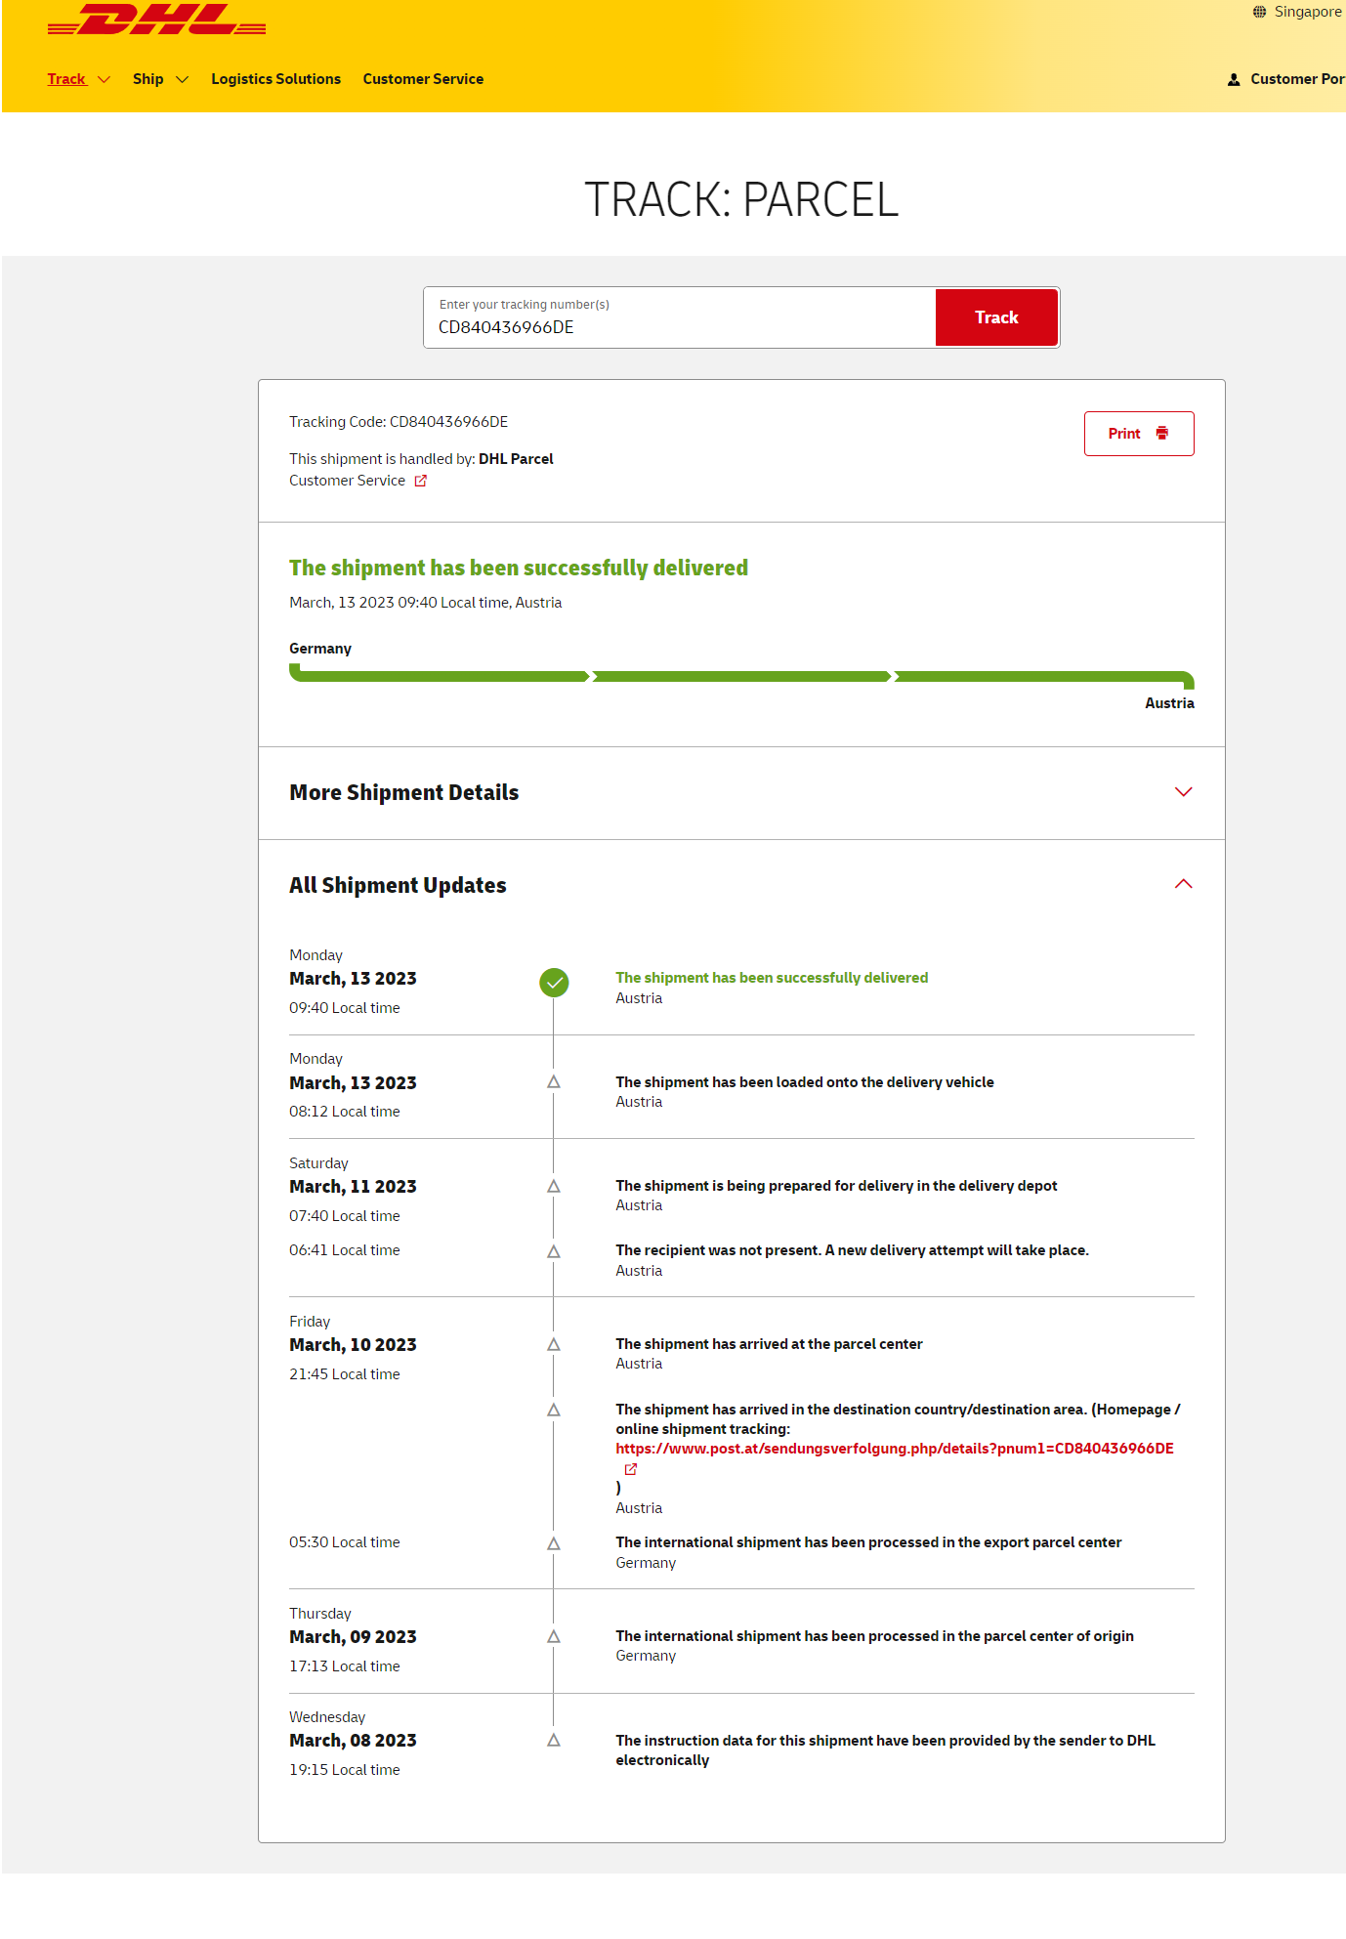Click the triangle marker for March 08 update
Image resolution: width=1346 pixels, height=1939 pixels.
554,1741
